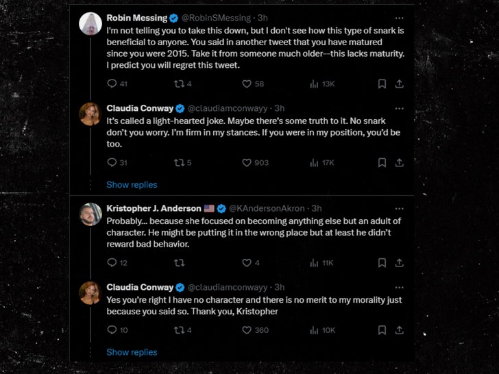Retweet Robin Messing's tweet

[179, 84]
